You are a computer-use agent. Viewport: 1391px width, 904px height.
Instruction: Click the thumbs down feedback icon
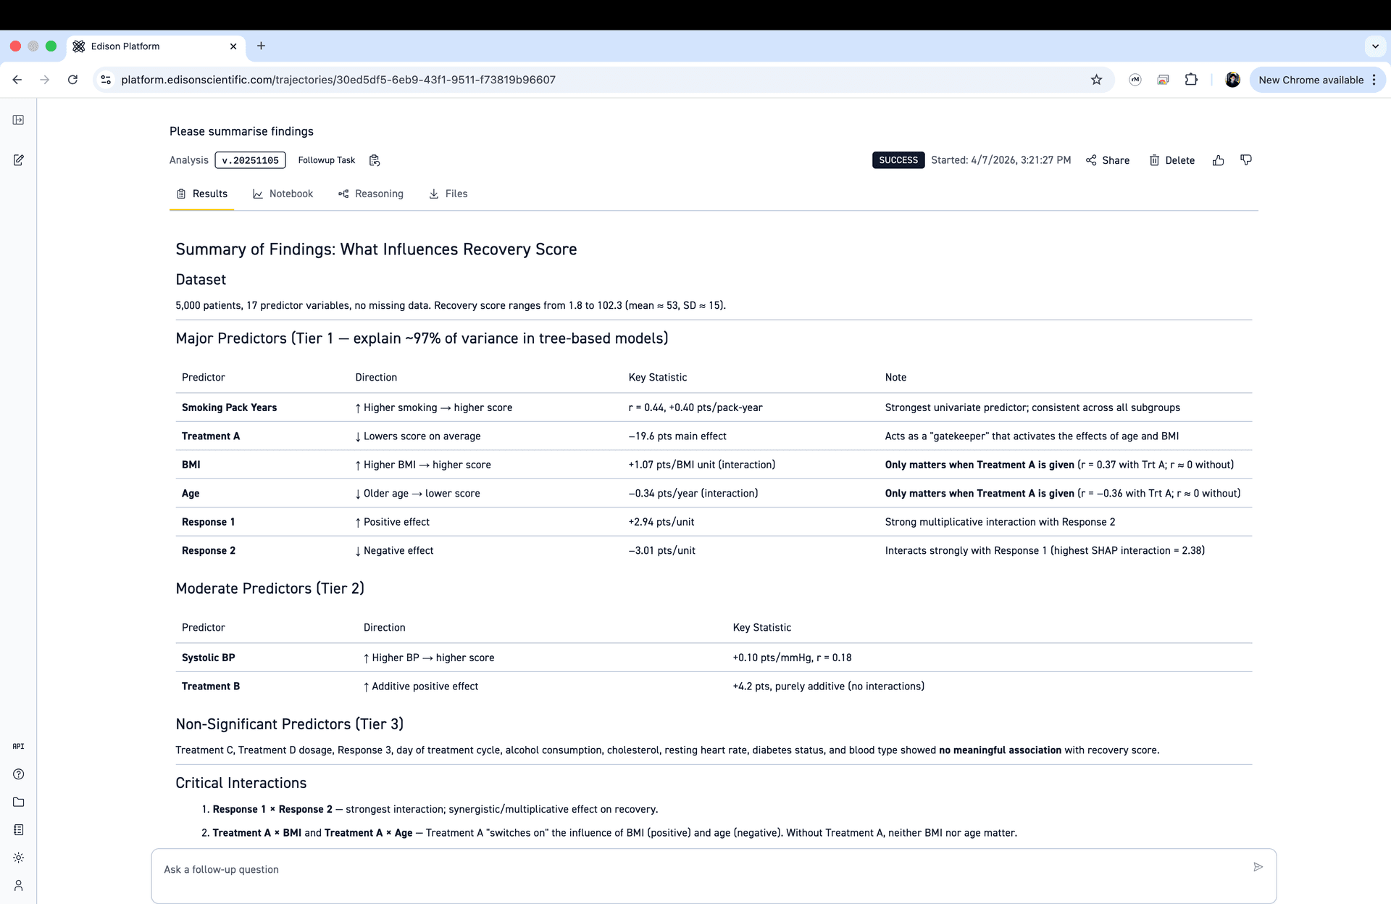click(x=1245, y=160)
